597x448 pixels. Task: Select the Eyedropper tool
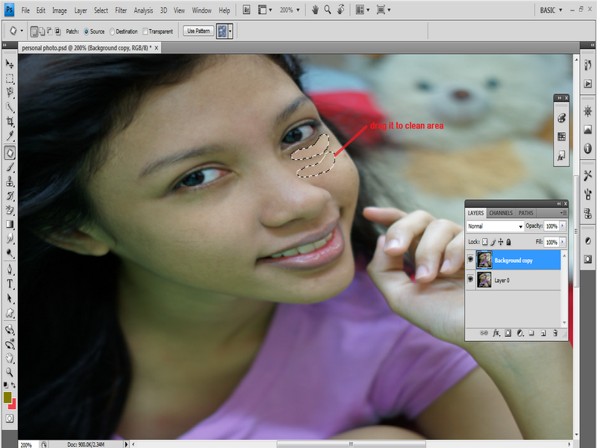(x=10, y=135)
